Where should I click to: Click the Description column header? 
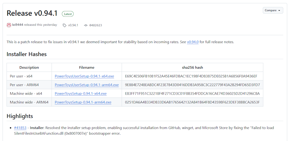point(29,68)
